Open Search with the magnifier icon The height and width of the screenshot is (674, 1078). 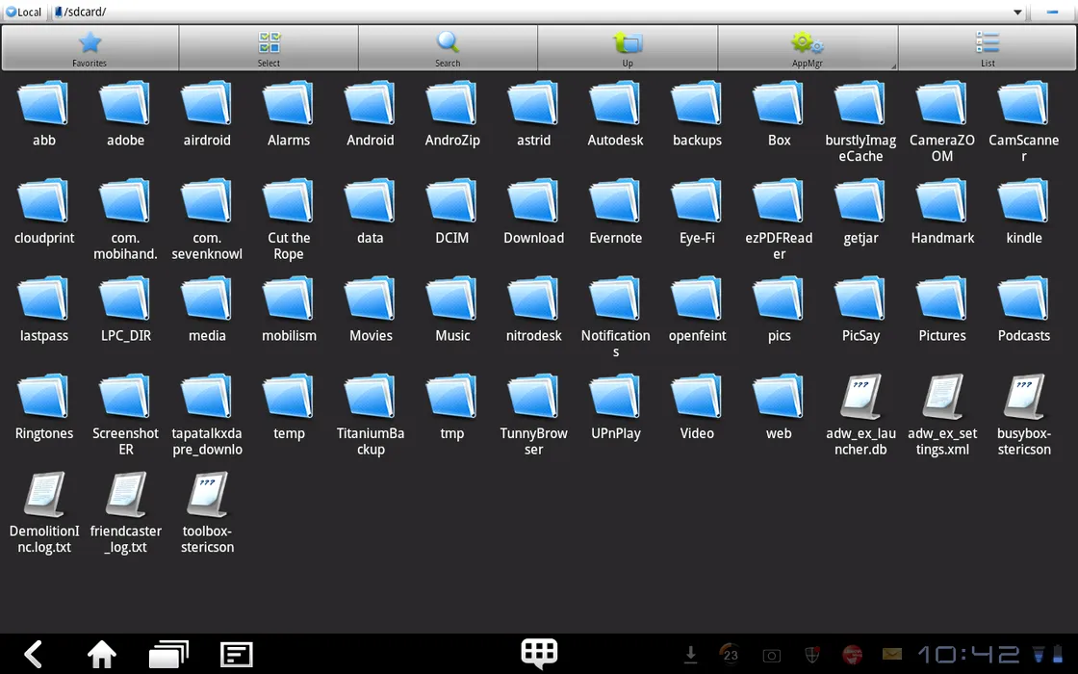448,47
